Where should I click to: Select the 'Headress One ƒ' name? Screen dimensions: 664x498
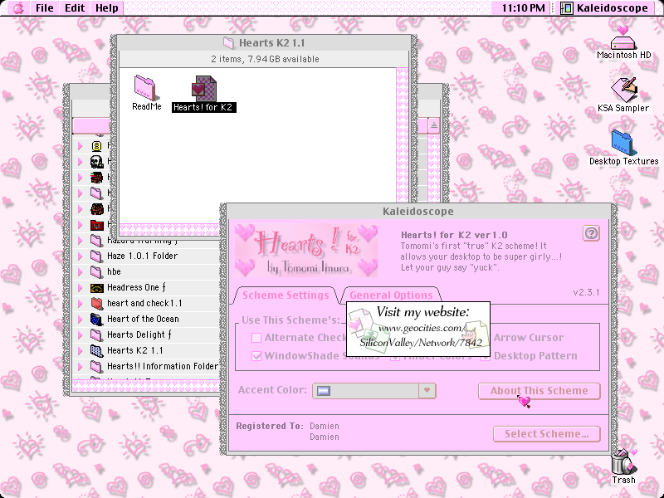point(136,287)
